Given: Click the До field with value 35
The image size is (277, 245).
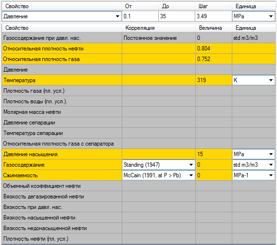Looking at the screenshot, I should (x=176, y=16).
